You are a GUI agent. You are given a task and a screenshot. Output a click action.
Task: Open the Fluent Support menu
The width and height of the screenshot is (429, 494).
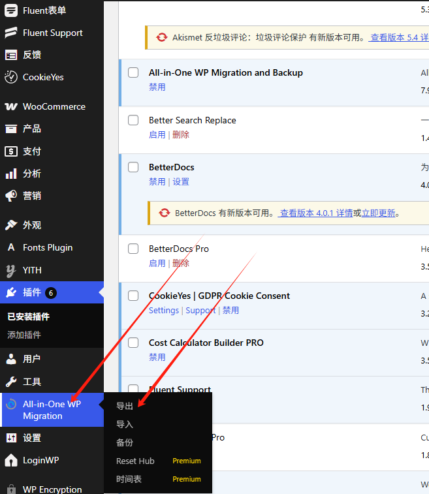[x=52, y=33]
